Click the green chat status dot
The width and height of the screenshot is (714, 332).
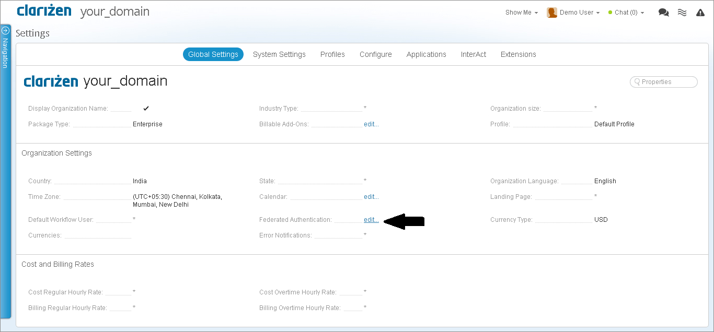coord(610,13)
